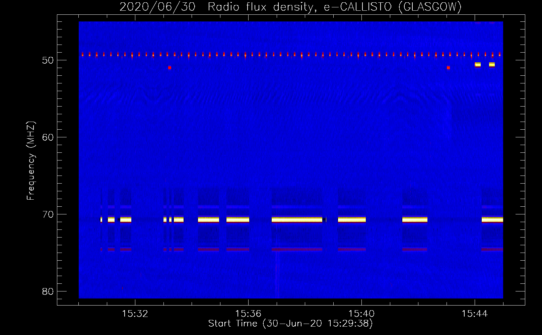The image size is (542, 335).
Task: Click the 'Frequency (MHZ)' y-axis label
Action: (x=31, y=161)
